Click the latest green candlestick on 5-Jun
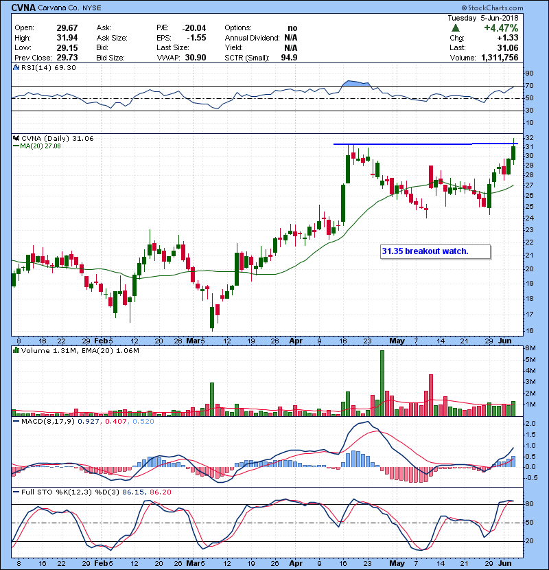The width and height of the screenshot is (549, 570). (513, 153)
